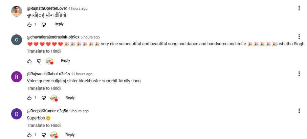Like the Superbbb comment by @DeepaKKumar-c3q5o
The width and height of the screenshot is (307, 139).
point(29,135)
